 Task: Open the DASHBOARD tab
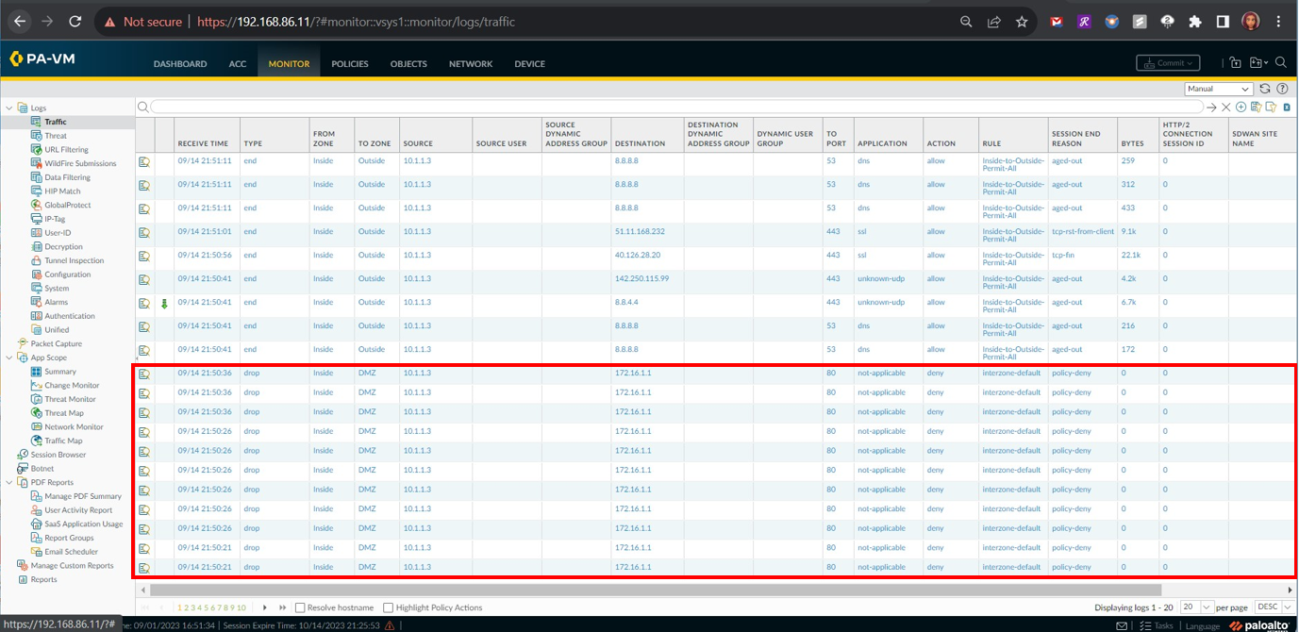click(180, 64)
